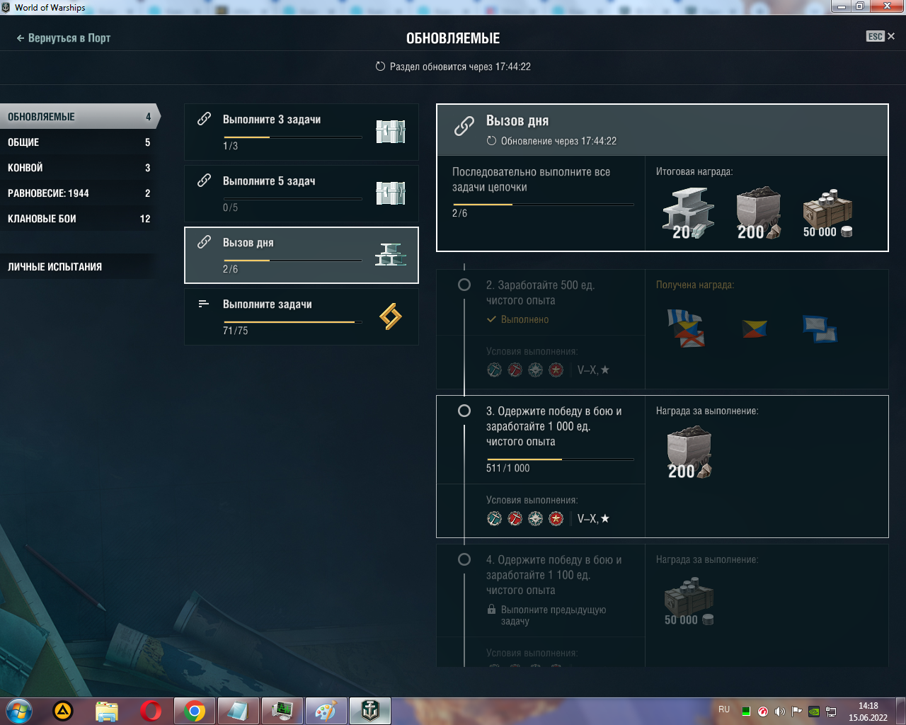Click RU language indicator in tray
This screenshot has height=725, width=906.
pyautogui.click(x=724, y=709)
